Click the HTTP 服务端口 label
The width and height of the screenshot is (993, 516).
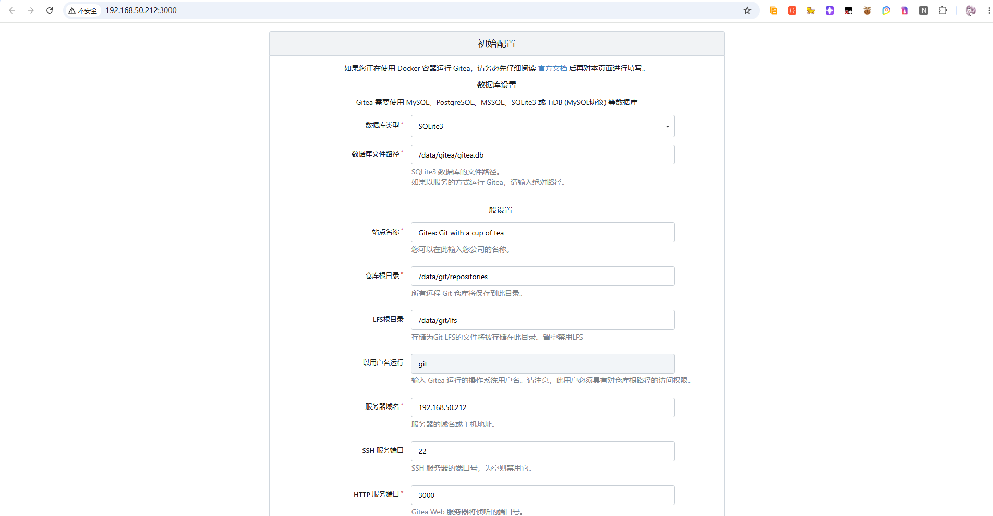377,494
